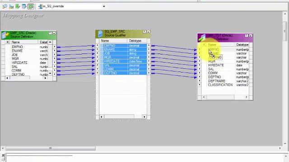Click CLASSIFICATION input port arrow in target
The image size is (289, 162).
200,85
